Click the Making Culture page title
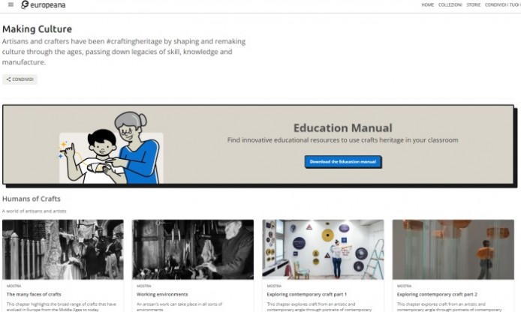The image size is (521, 312). (x=37, y=29)
